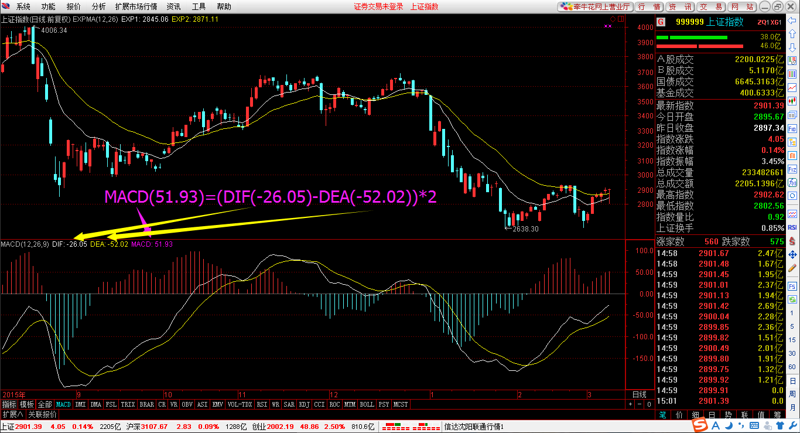The image size is (800, 433).
Task: Open the line chart icon in right toolbar
Action: pyautogui.click(x=792, y=88)
